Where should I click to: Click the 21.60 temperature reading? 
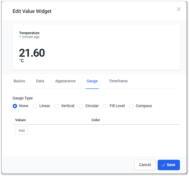32,53
